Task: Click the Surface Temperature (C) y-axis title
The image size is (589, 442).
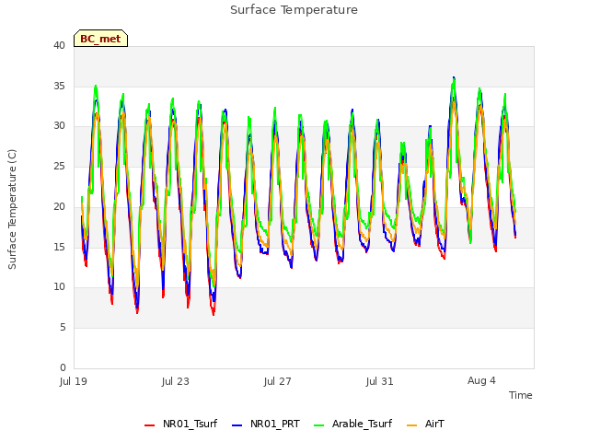Action: (12, 209)
